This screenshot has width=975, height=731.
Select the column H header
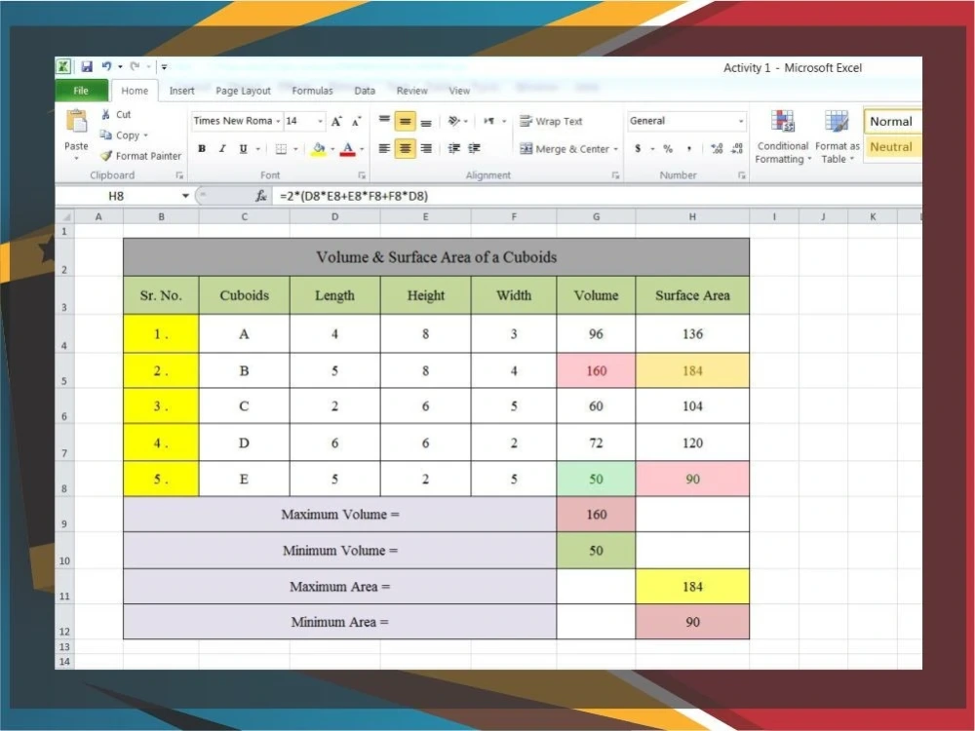click(692, 217)
